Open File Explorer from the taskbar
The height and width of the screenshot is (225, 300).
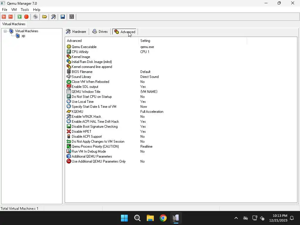[x=150, y=218]
